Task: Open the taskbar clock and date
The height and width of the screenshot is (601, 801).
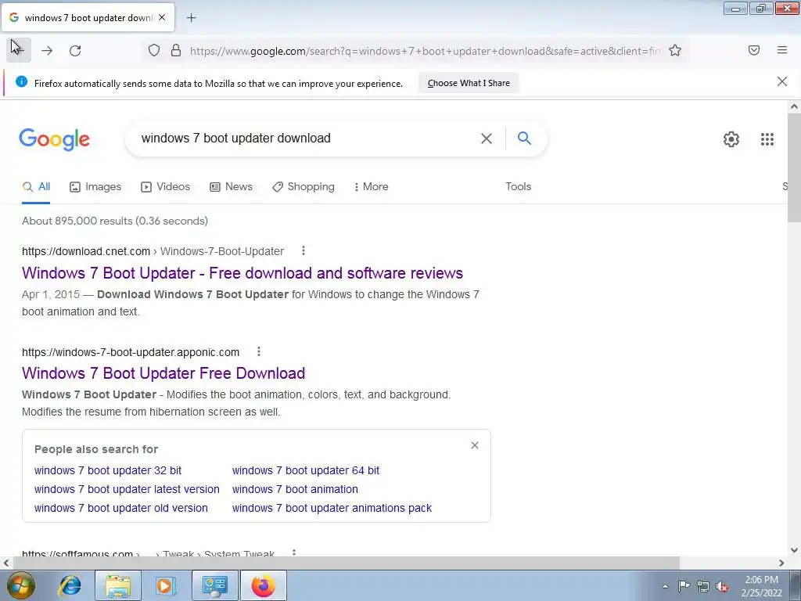Action: tap(761, 586)
